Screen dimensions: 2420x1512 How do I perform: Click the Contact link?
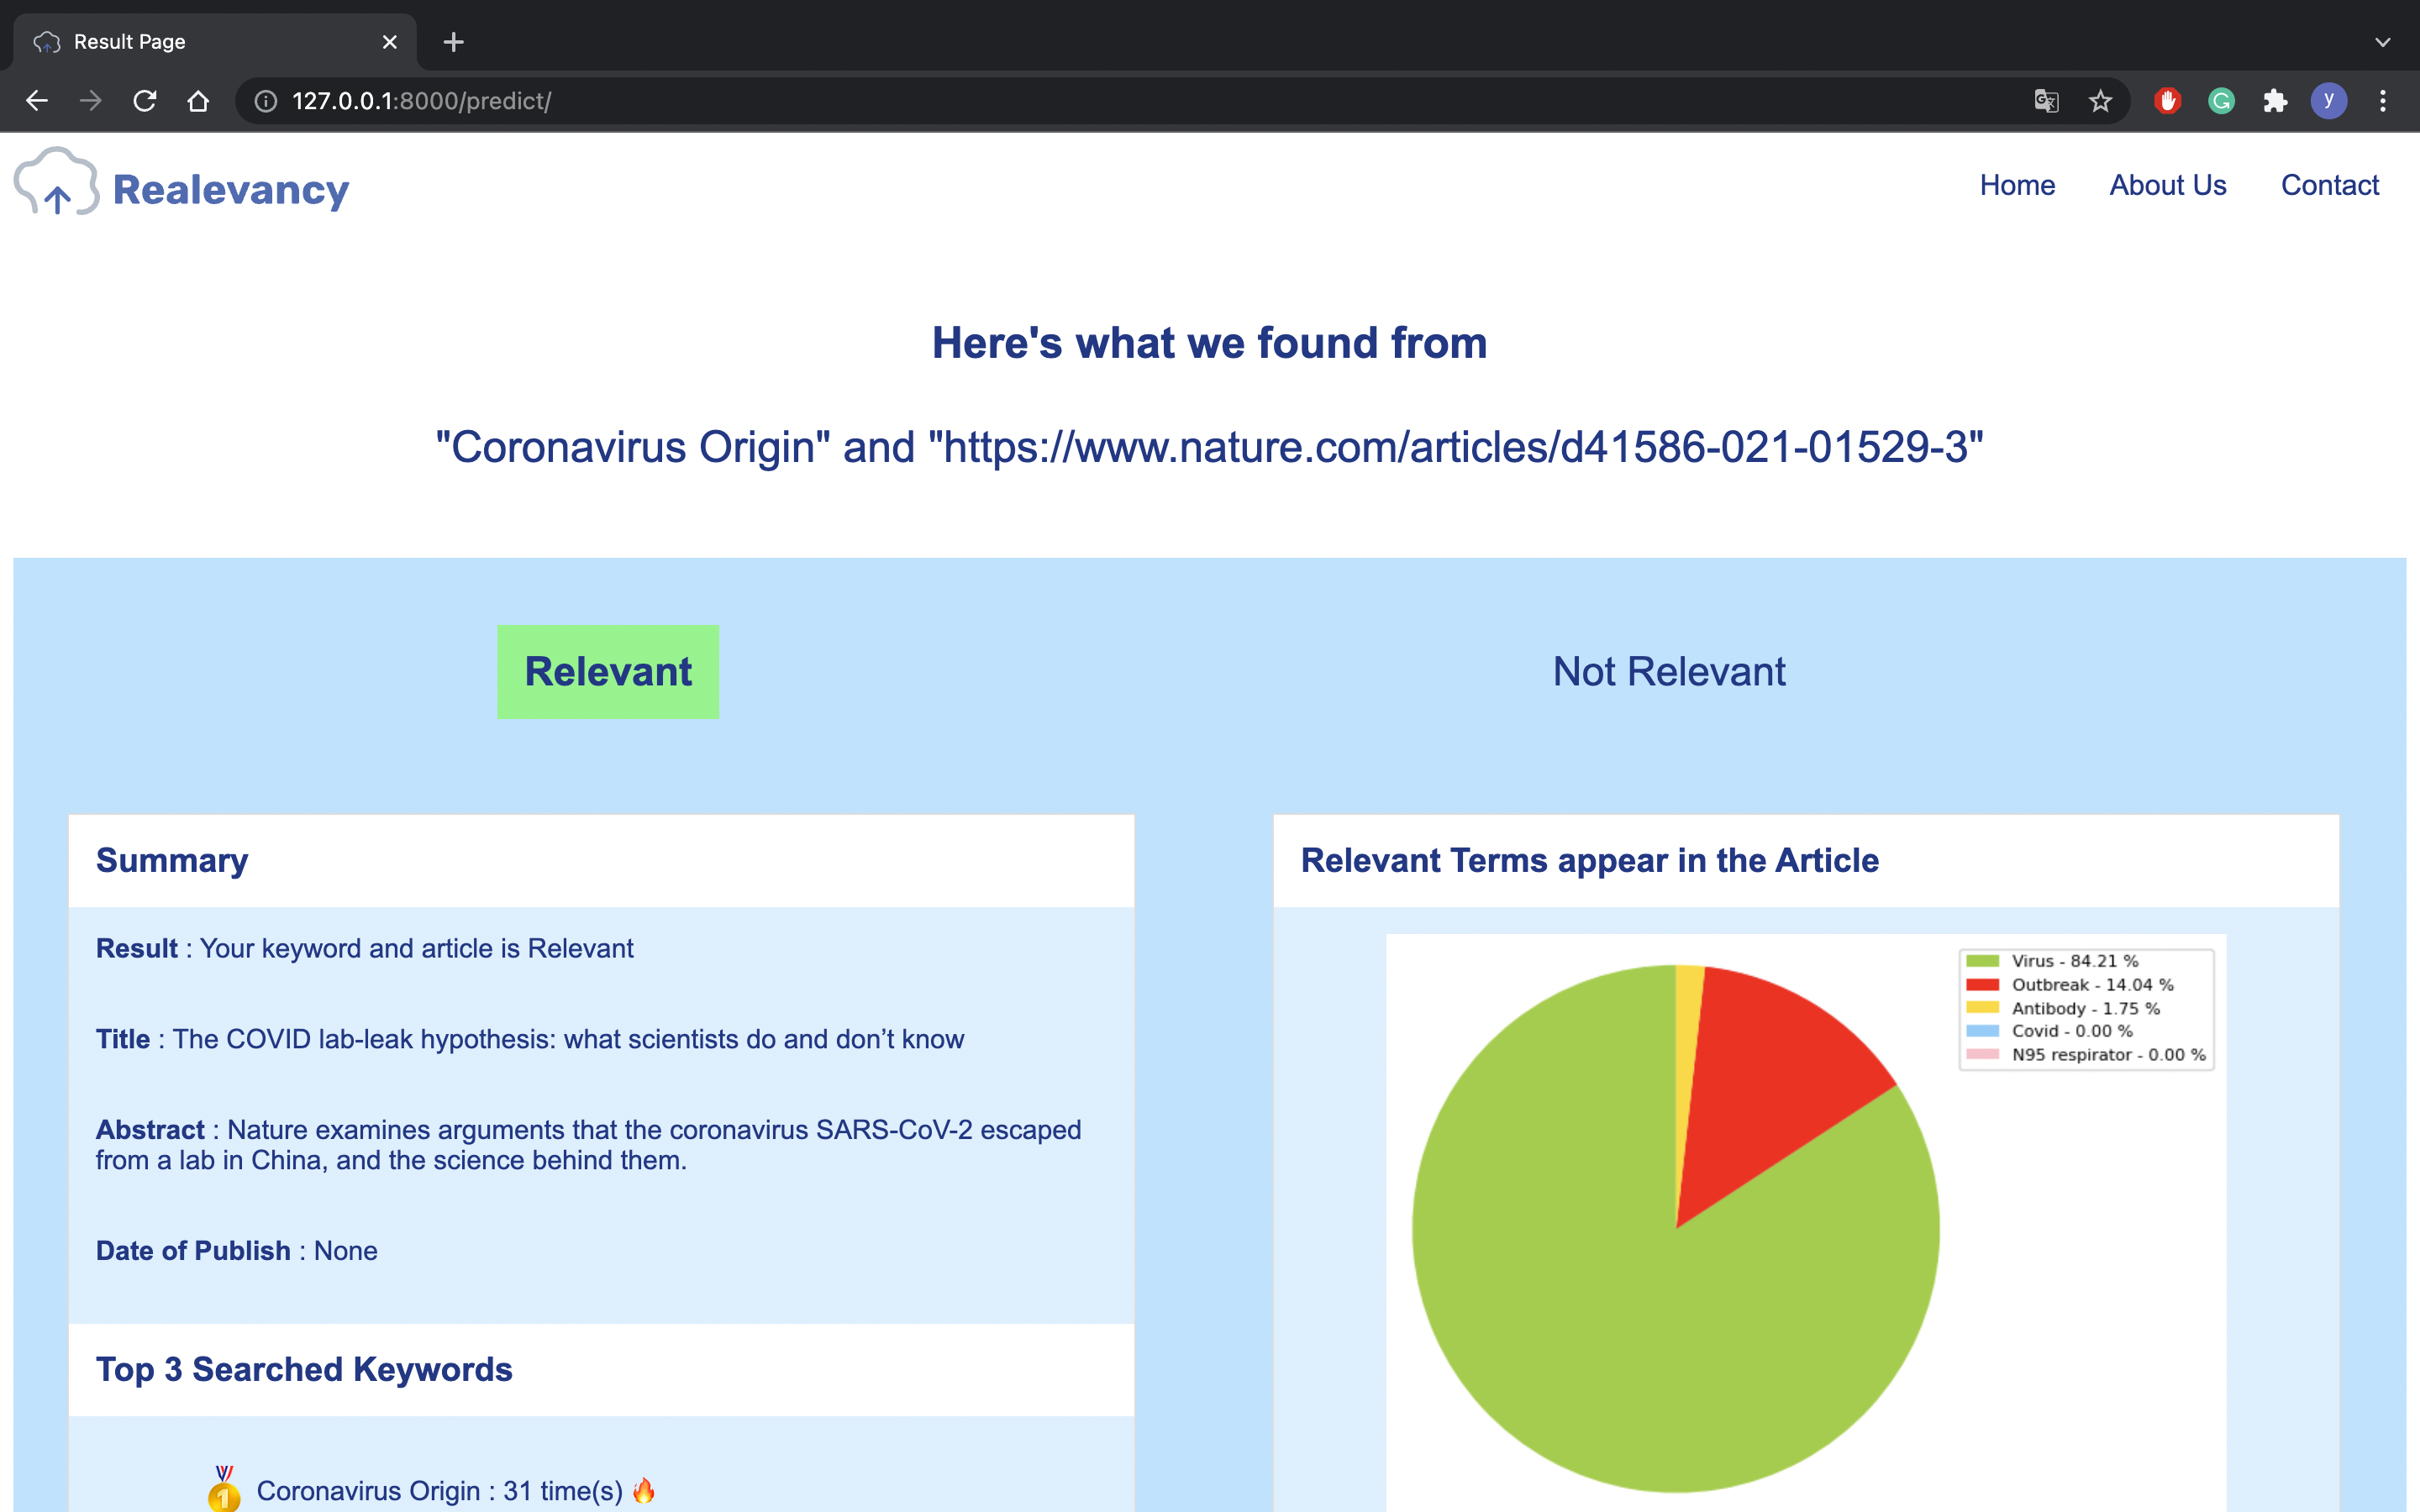click(2329, 185)
